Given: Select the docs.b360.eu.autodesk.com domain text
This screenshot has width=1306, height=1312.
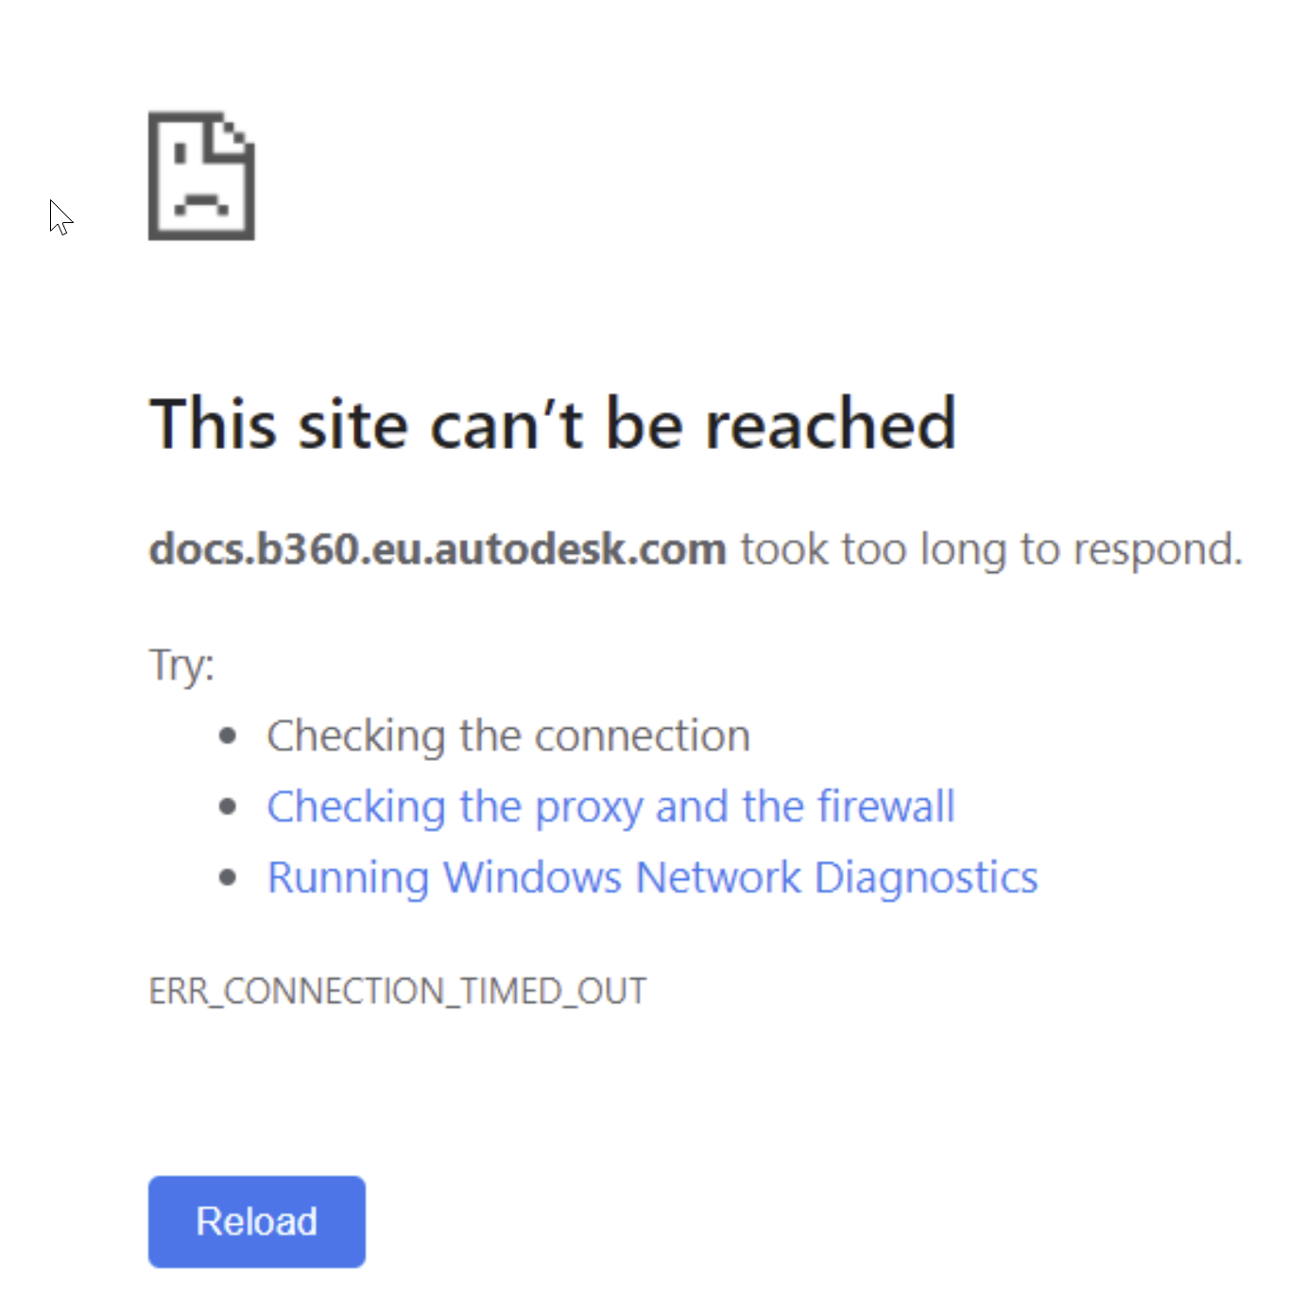Looking at the screenshot, I should tap(437, 549).
